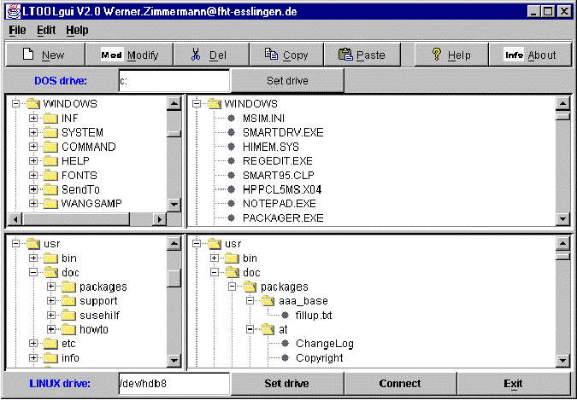The width and height of the screenshot is (577, 400).
Task: Open the Edit menu
Action: (x=46, y=30)
